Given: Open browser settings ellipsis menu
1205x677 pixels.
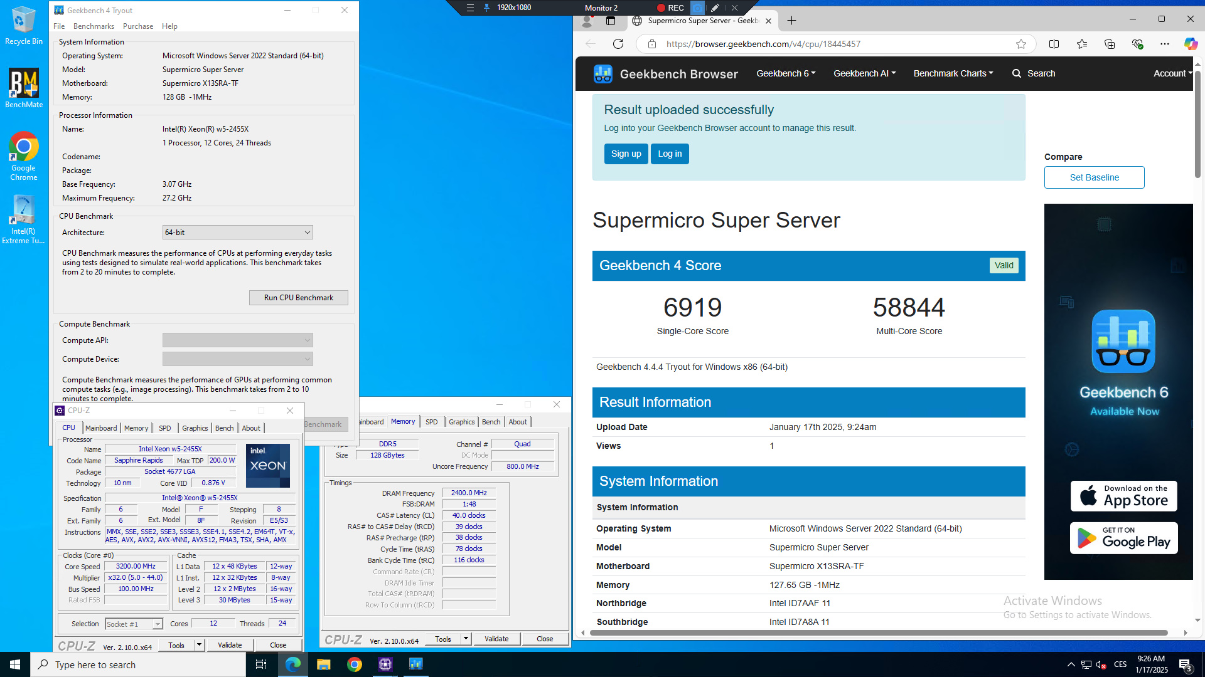Looking at the screenshot, I should 1165,44.
